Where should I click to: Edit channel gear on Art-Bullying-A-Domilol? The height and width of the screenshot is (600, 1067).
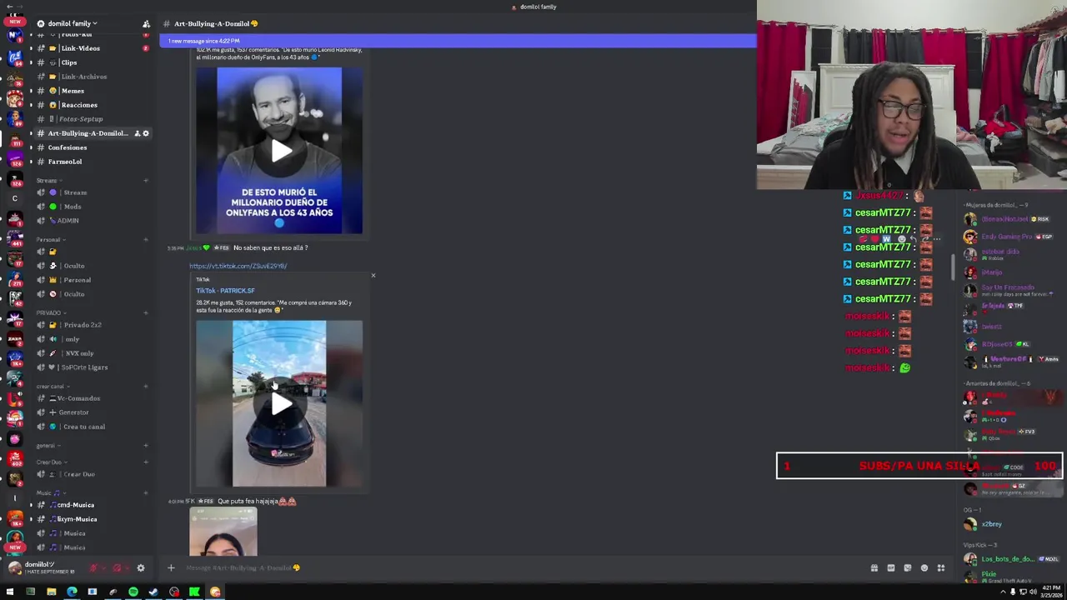(146, 133)
